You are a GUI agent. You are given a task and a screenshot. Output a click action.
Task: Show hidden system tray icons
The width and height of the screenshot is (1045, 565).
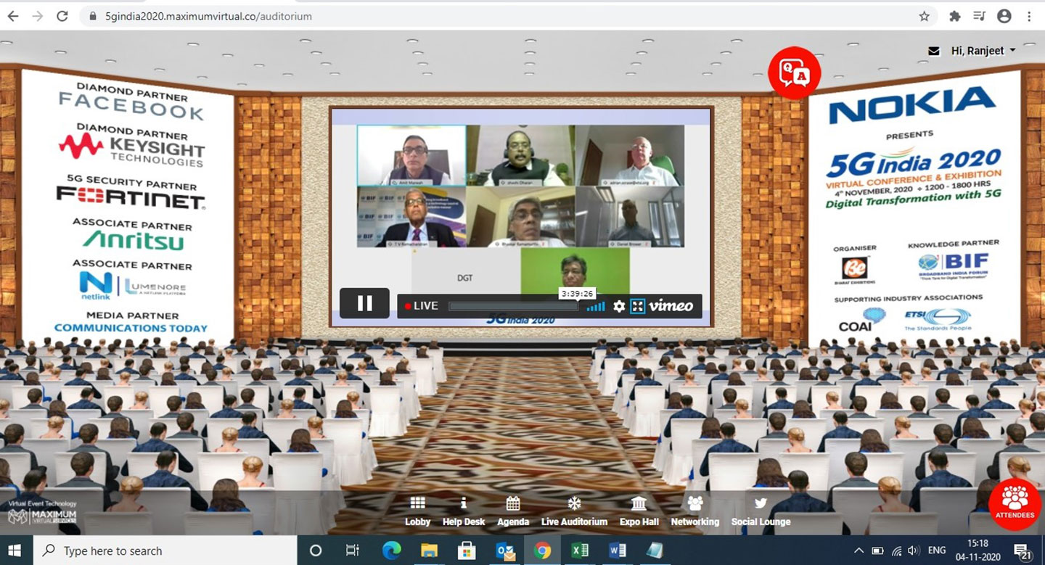coord(859,550)
